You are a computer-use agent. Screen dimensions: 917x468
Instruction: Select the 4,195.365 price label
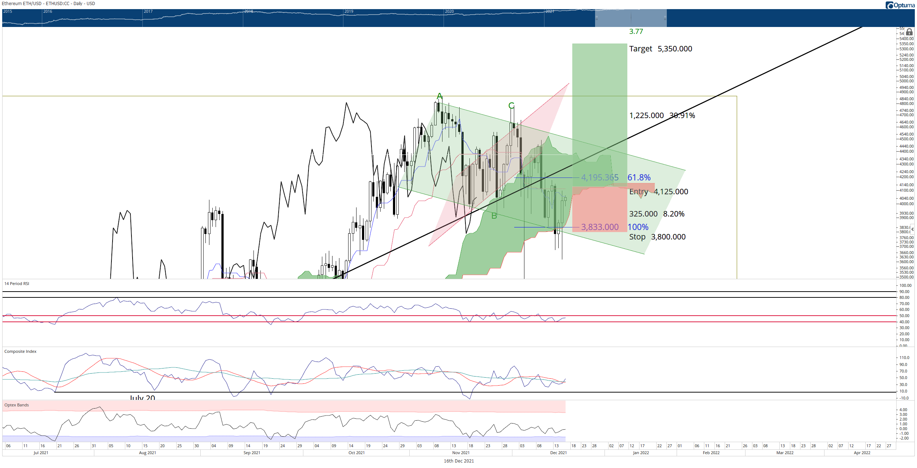599,178
